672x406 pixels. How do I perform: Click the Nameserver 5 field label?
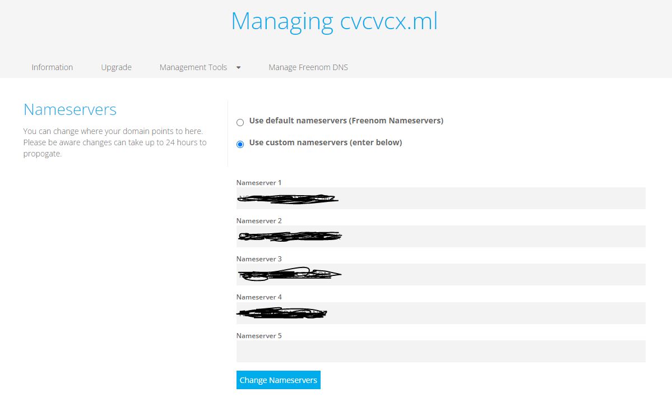(x=259, y=336)
